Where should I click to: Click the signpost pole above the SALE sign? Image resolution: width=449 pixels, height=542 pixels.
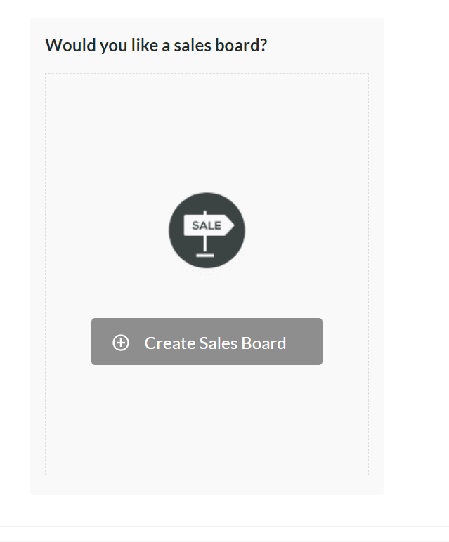205,213
